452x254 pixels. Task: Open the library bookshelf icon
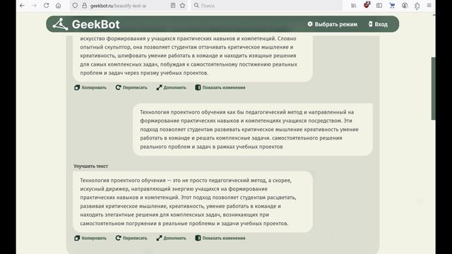pos(354,6)
